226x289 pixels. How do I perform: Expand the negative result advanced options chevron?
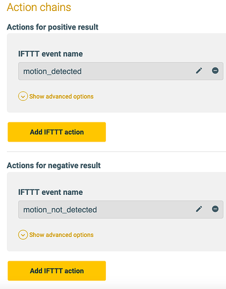coord(23,235)
